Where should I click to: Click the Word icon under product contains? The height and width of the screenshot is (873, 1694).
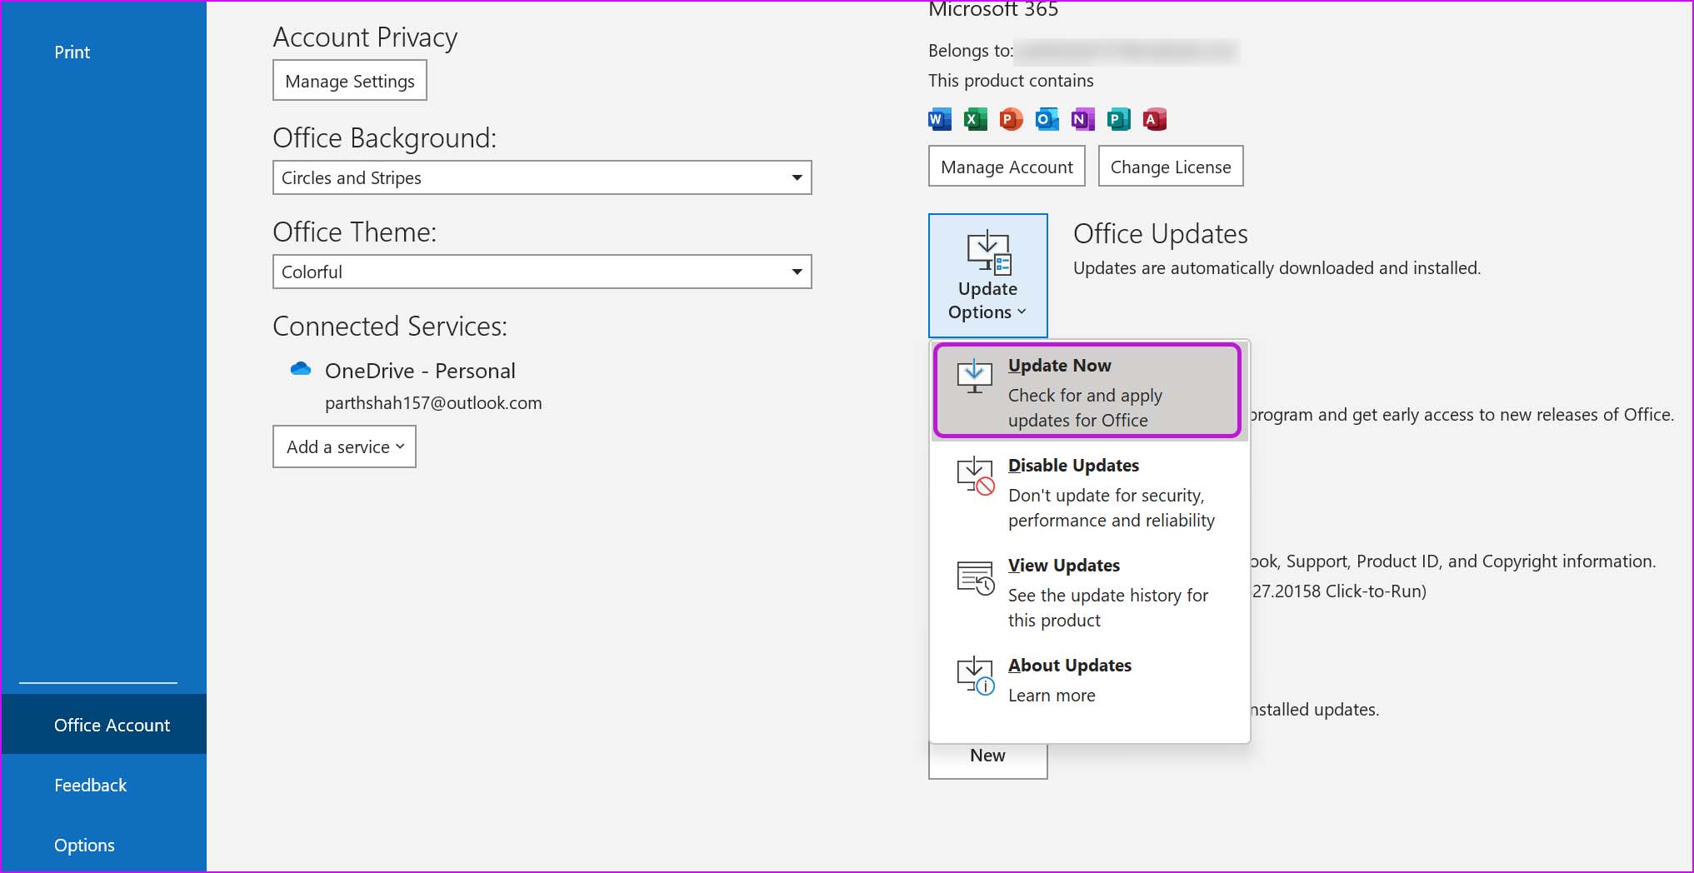[938, 119]
